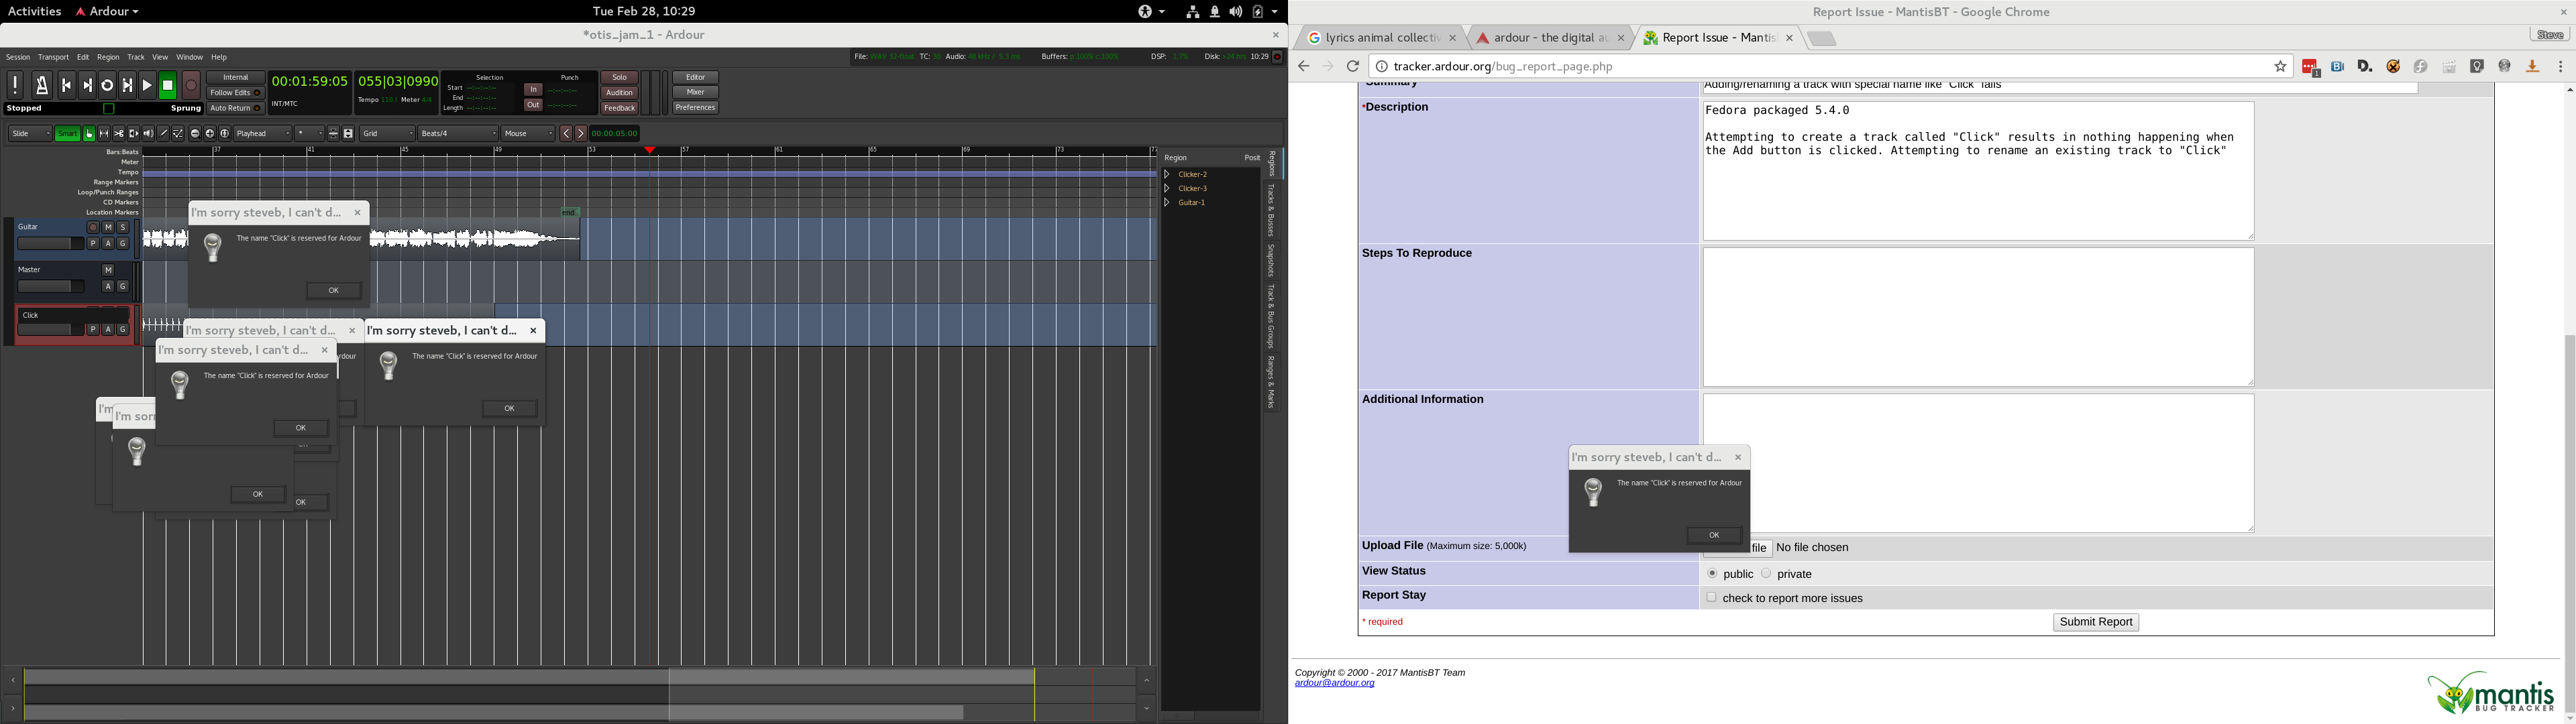Viewport: 2576px width, 724px height.
Task: Open the Transport menu
Action: click(54, 57)
